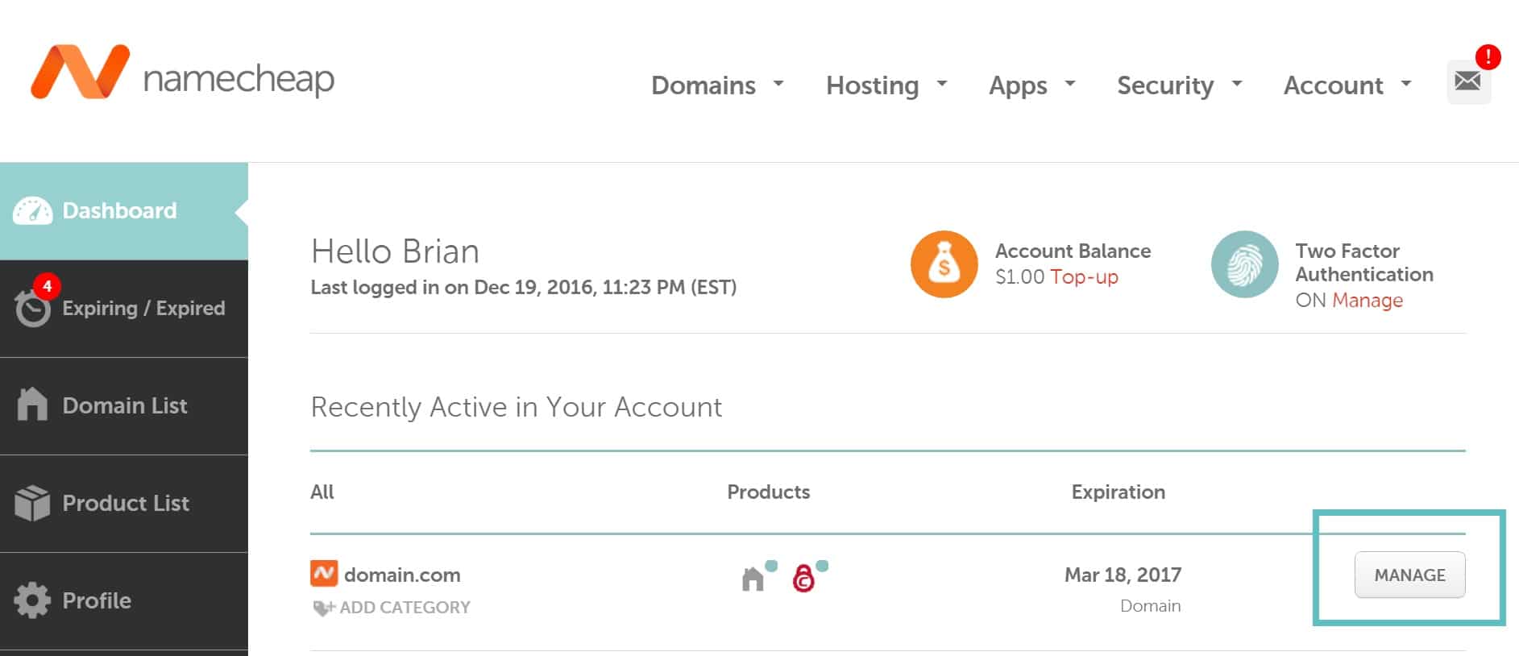This screenshot has height=656, width=1519.
Task: Open the Apps dropdown menu
Action: (1031, 85)
